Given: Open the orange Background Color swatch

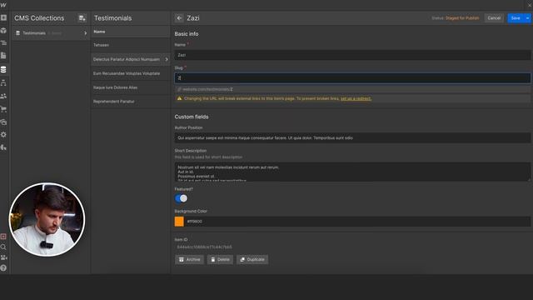Looking at the screenshot, I should pyautogui.click(x=179, y=222).
